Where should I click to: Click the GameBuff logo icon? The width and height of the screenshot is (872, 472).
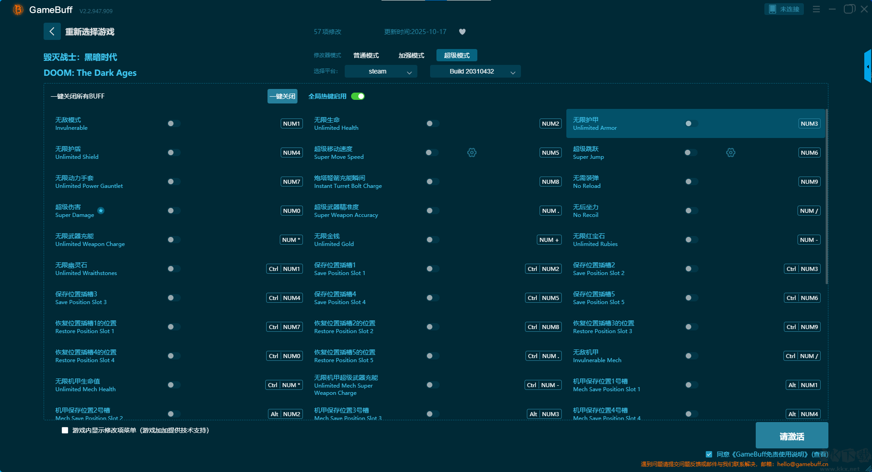pos(18,10)
